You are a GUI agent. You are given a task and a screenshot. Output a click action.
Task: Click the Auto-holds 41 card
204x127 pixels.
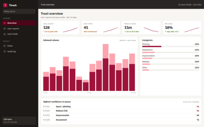click(101, 27)
